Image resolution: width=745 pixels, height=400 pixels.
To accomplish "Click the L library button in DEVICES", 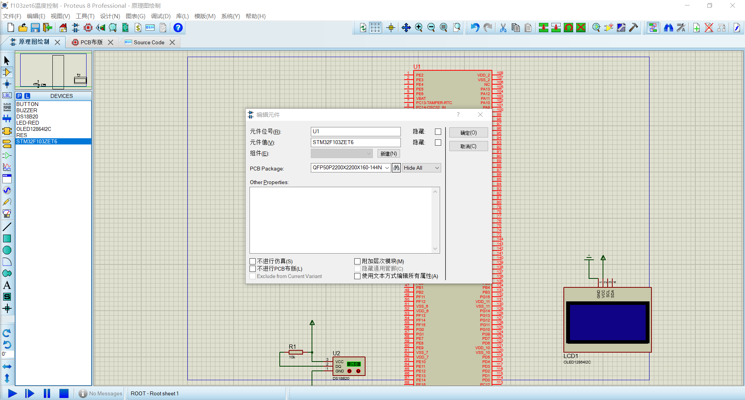I will click(27, 96).
